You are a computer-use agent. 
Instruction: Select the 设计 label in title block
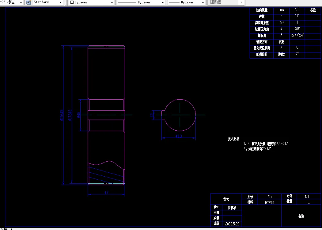point(216,207)
